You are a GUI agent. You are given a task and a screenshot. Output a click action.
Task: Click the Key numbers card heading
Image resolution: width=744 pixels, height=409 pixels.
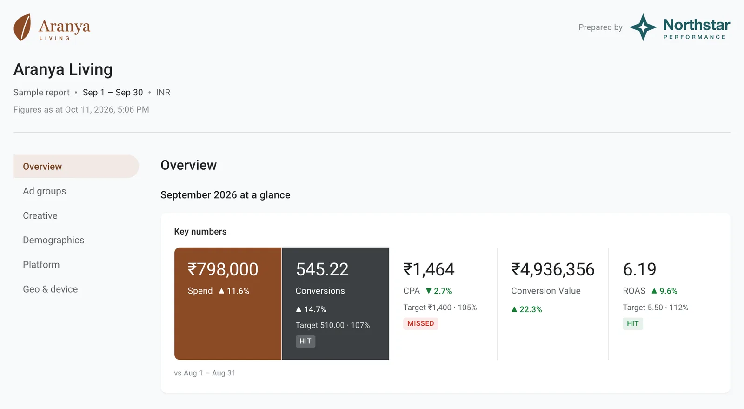click(x=200, y=232)
